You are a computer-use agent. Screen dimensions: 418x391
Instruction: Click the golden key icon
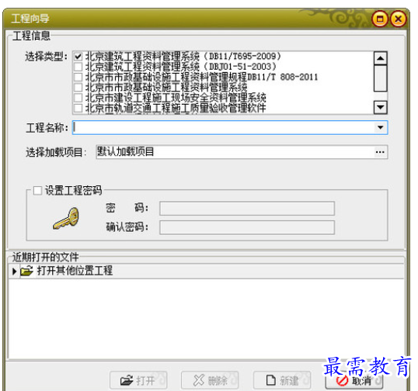(x=66, y=219)
